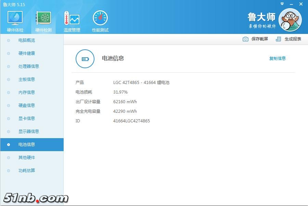Open 显示器信息 monitor info section

coord(29,132)
